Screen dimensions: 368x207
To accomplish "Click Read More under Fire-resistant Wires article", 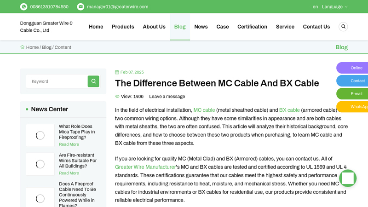I will coord(69,173).
